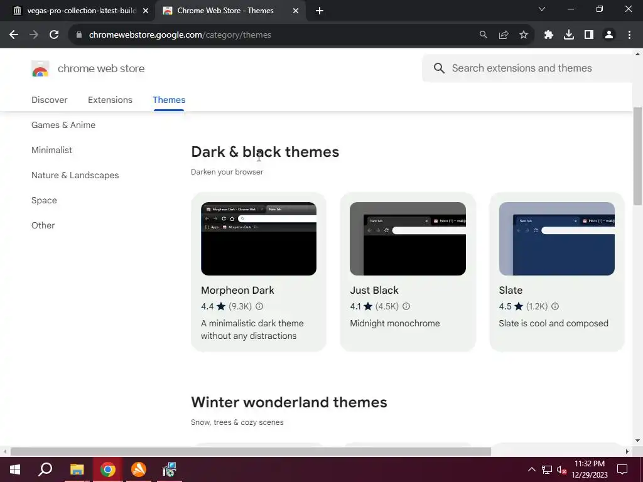This screenshot has height=482, width=643.
Task: Open a new tab with plus button
Action: (320, 11)
